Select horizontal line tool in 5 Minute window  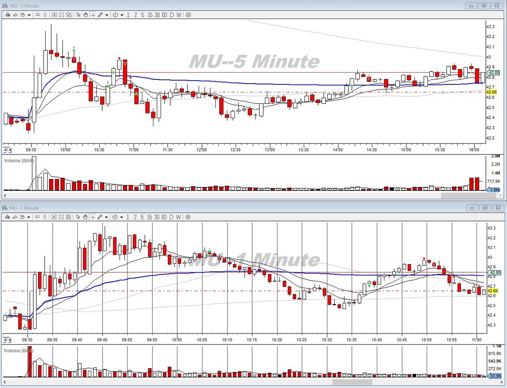coord(38,15)
